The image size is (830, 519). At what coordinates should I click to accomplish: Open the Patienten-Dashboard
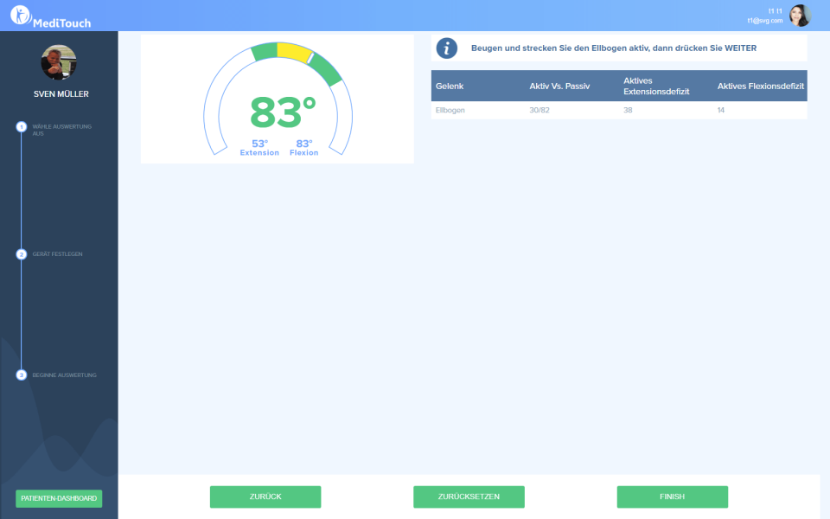(x=59, y=499)
